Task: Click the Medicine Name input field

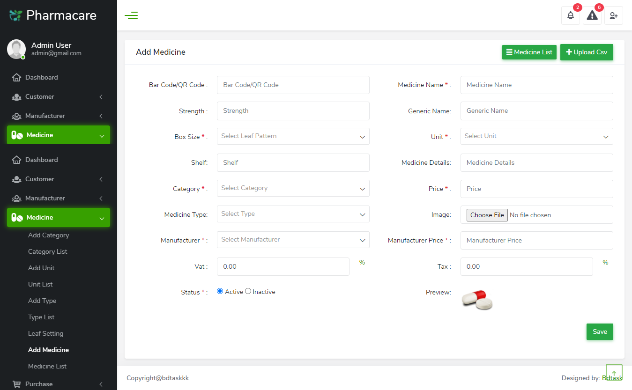Action: 536,85
